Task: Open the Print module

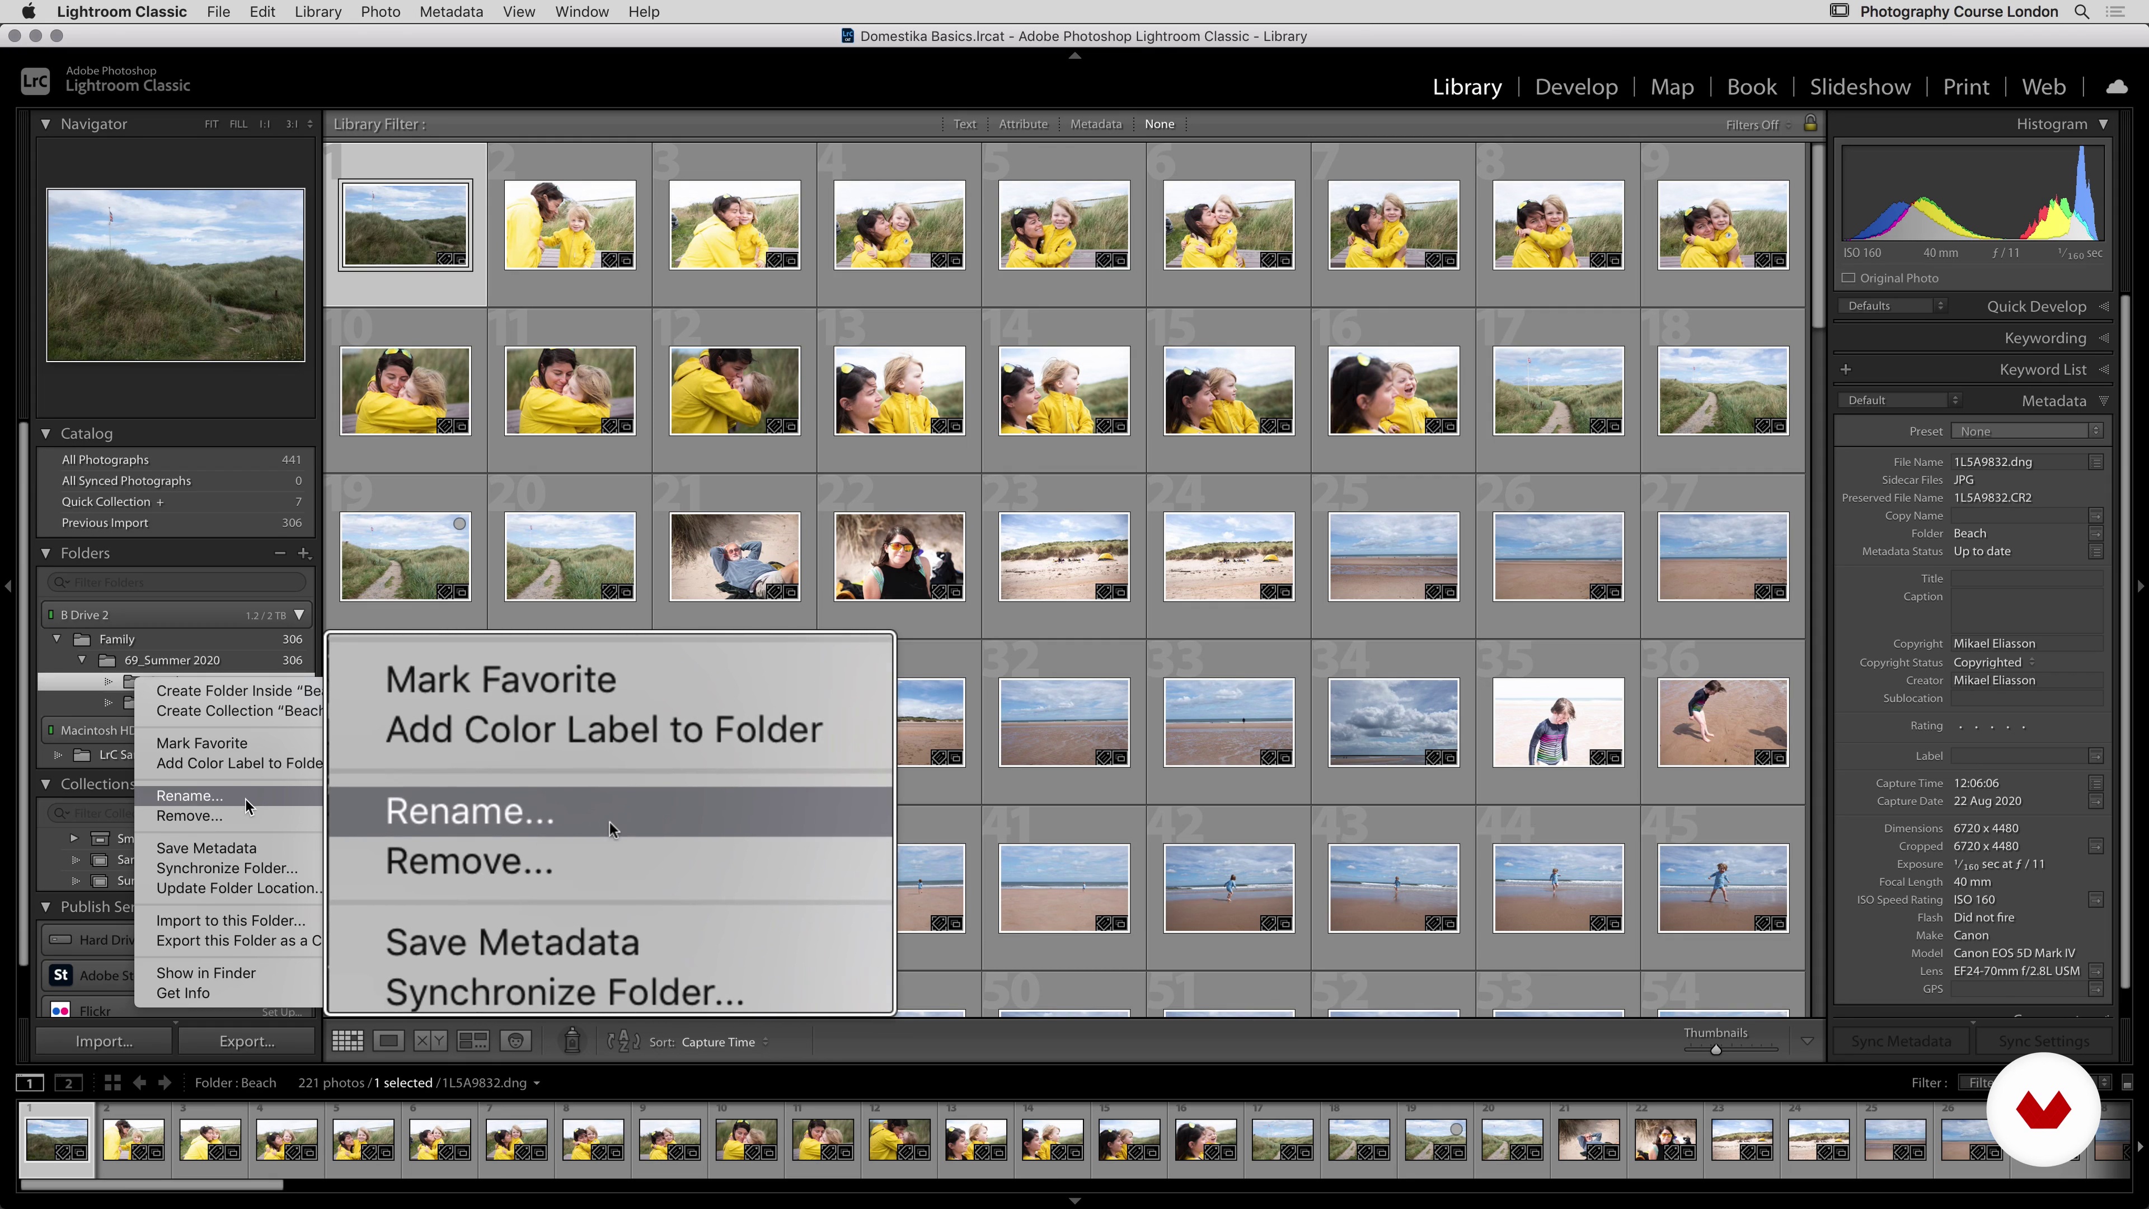Action: 1965,87
